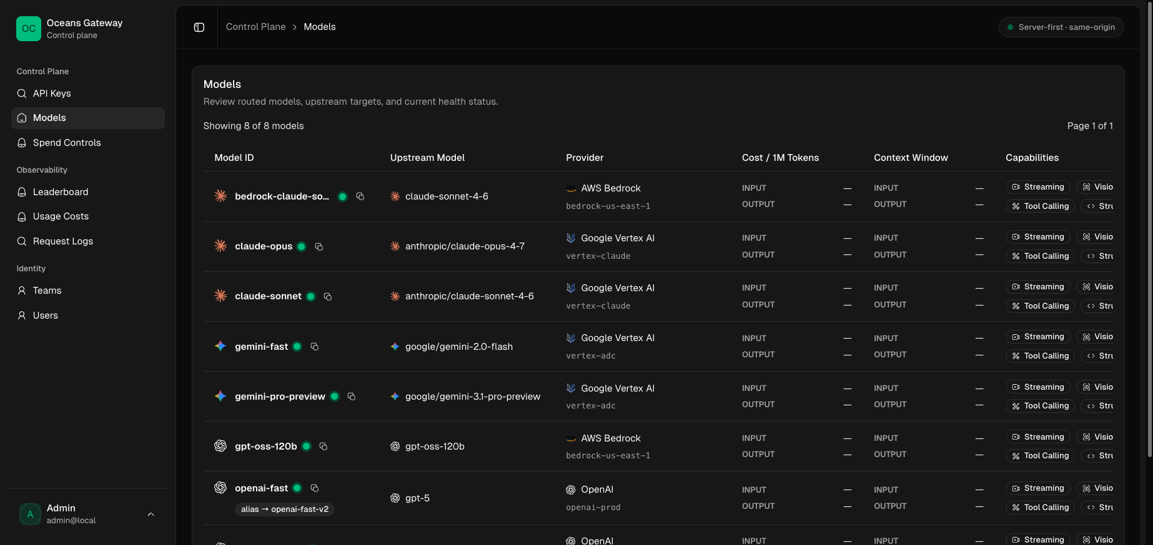
Task: Click the Context Window column header
Action: coord(911,158)
